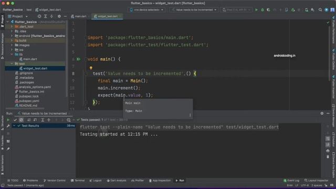Start debugging with the green bug icon

262,10
